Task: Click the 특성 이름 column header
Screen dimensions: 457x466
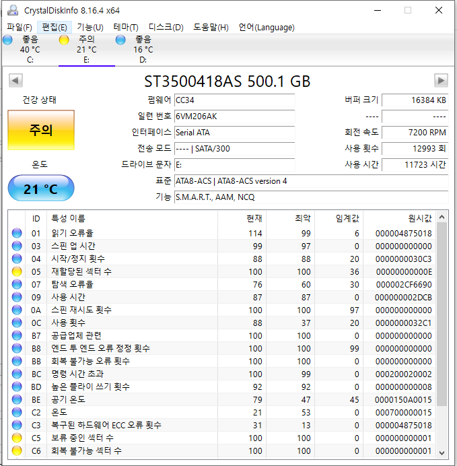Action: (132, 218)
